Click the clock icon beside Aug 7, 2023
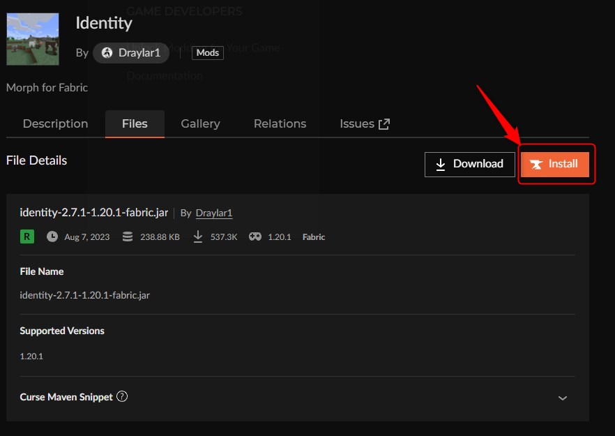 point(52,236)
